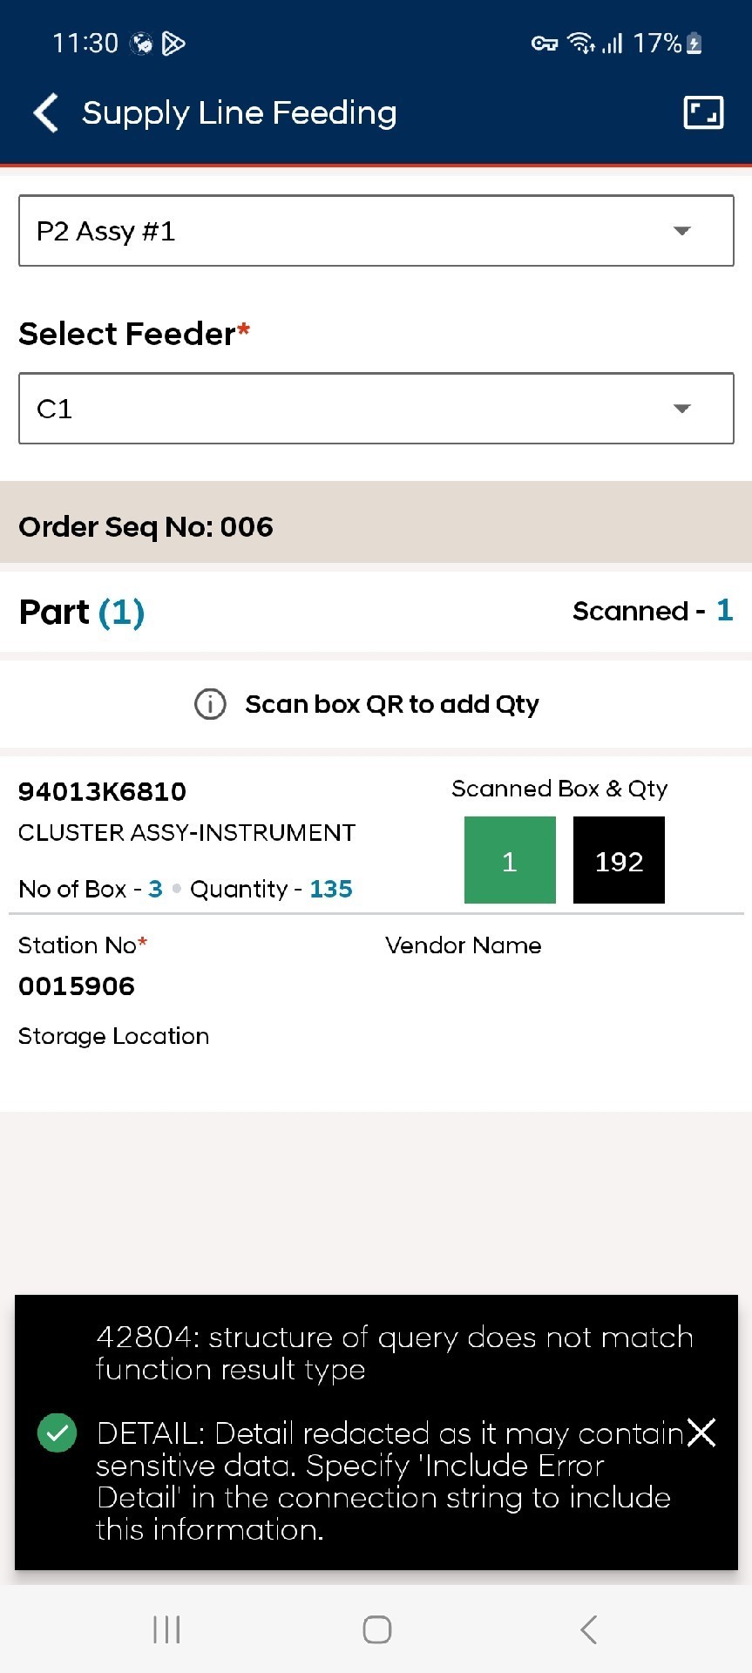Tap the back arrow in header
The image size is (752, 1673).
click(46, 113)
